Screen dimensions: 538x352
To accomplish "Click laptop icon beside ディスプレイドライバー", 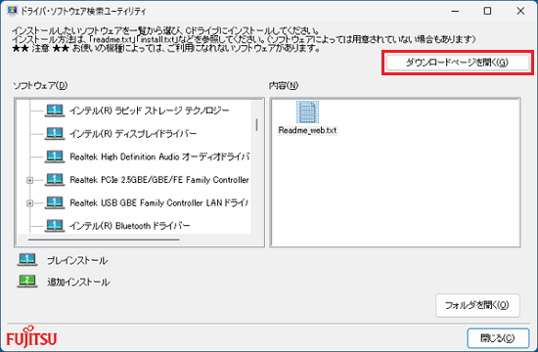I will coord(55,134).
